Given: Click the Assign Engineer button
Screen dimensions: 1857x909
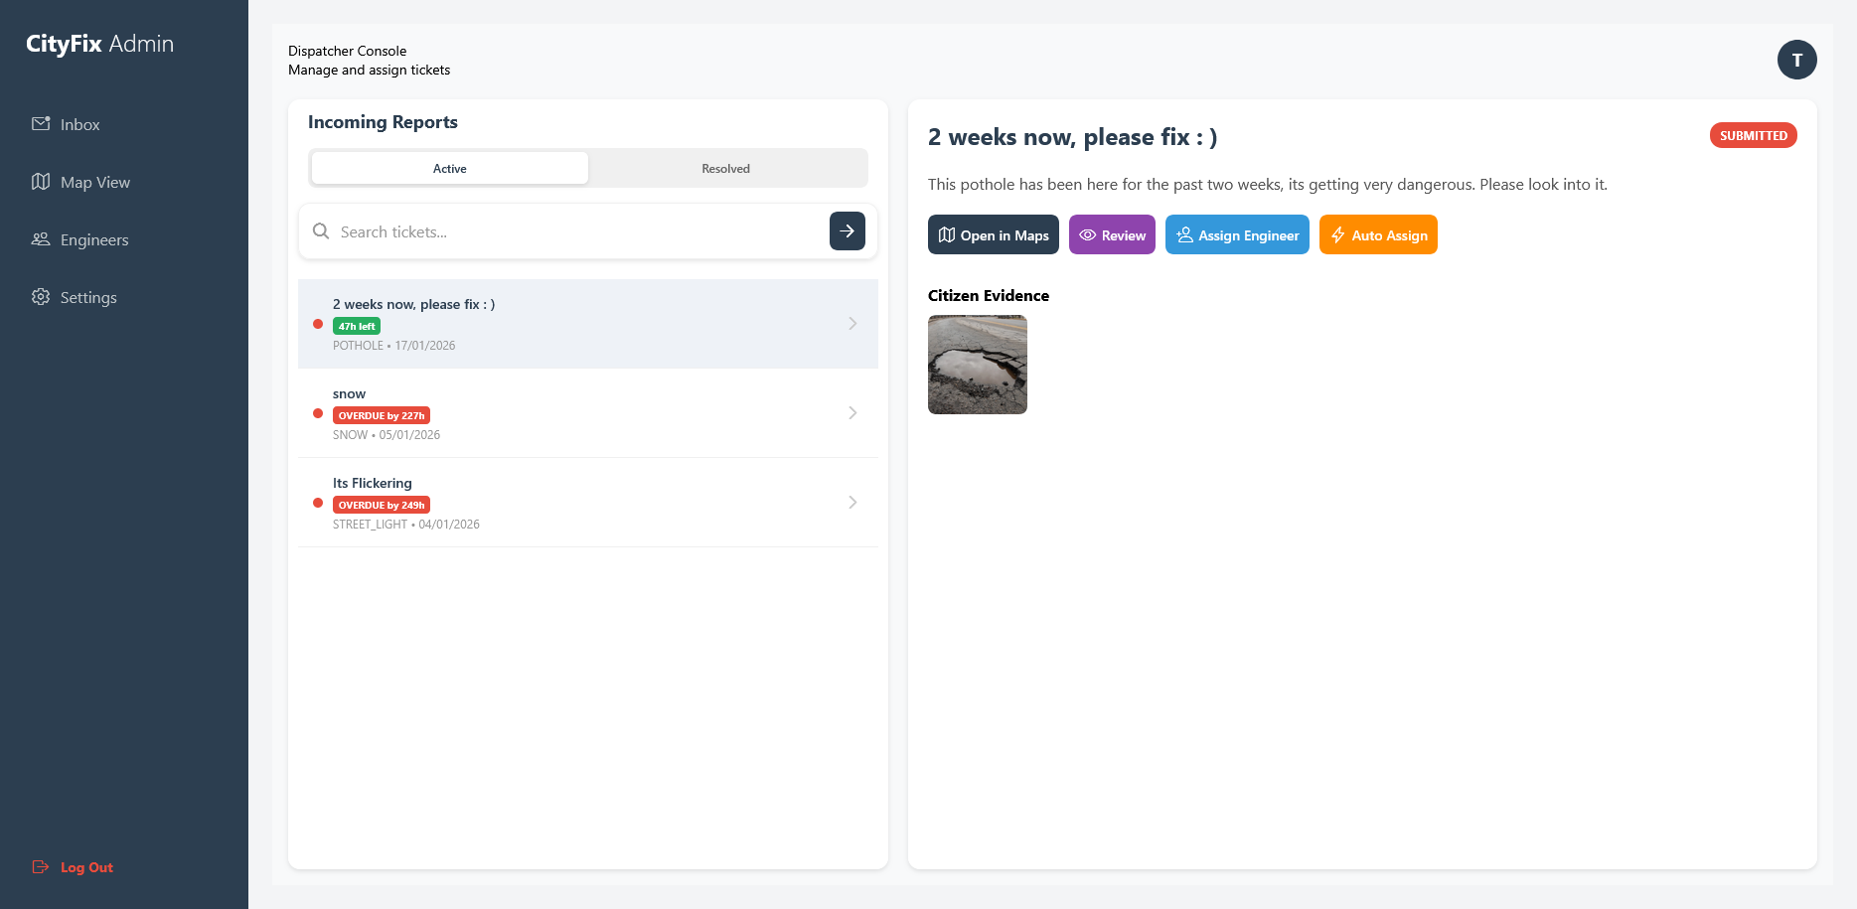Looking at the screenshot, I should 1237,235.
